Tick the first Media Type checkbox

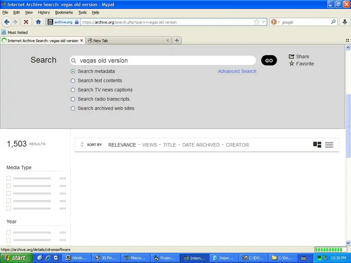(x=9, y=178)
